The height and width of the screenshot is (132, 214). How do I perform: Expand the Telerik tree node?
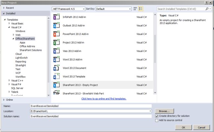9,92
